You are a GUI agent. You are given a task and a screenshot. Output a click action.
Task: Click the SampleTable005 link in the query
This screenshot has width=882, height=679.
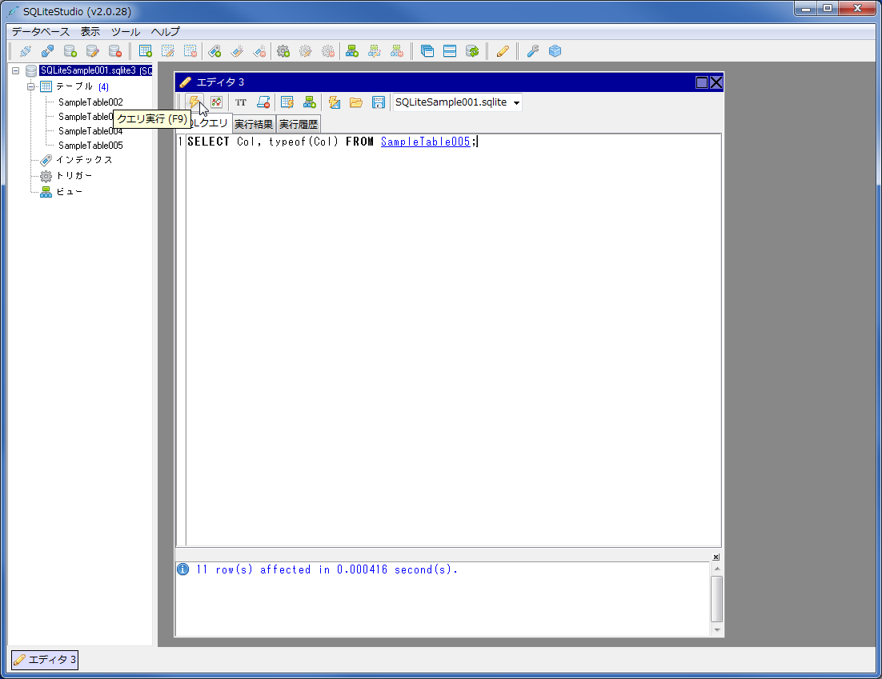point(425,142)
